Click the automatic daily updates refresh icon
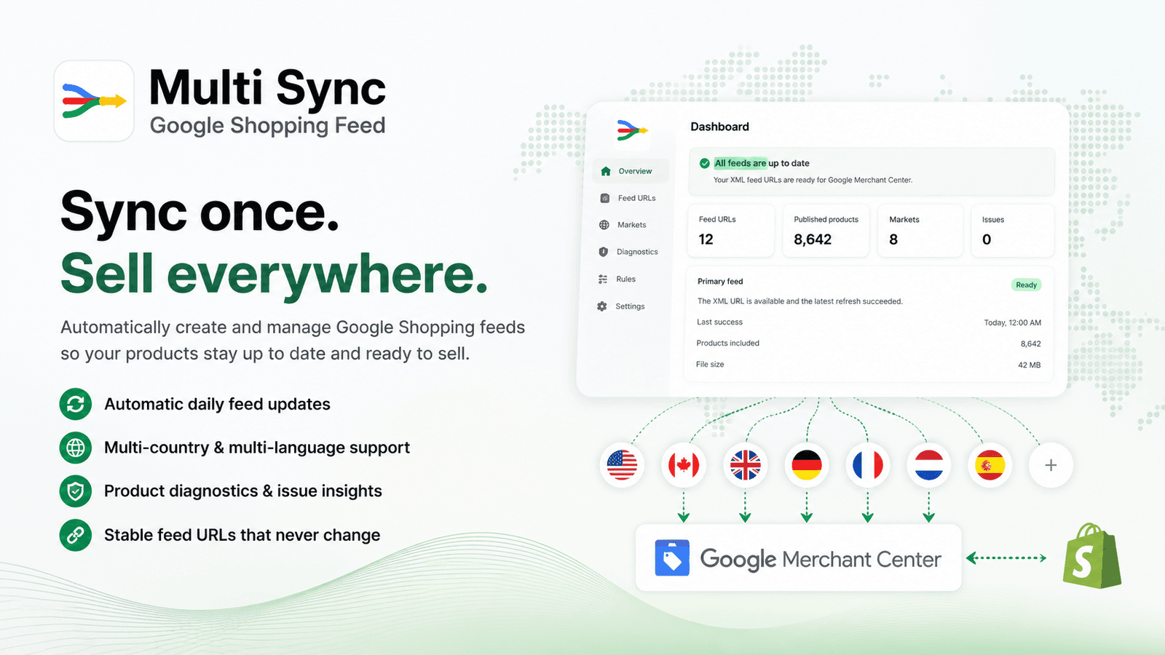This screenshot has height=655, width=1165. click(x=76, y=404)
